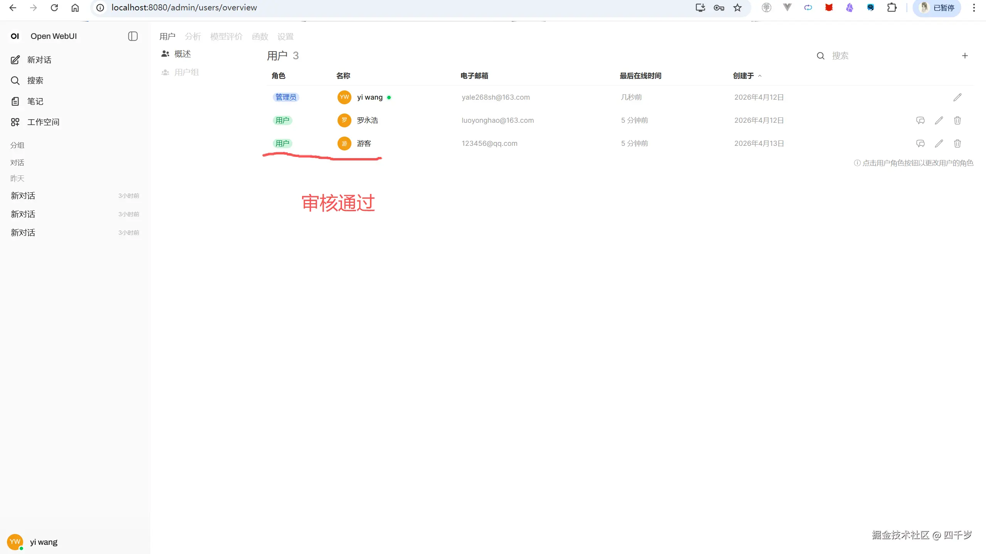Switch to the 设置 admin tab

pyautogui.click(x=285, y=37)
